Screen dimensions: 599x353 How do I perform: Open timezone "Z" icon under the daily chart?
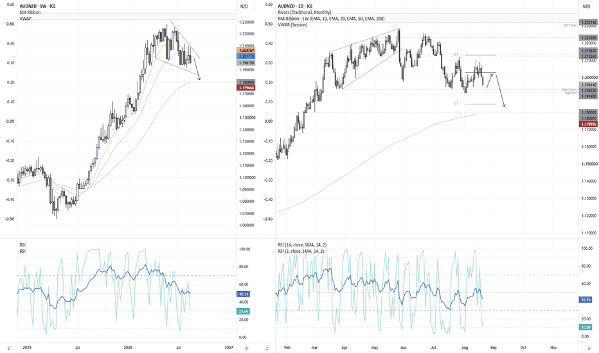(x=267, y=348)
